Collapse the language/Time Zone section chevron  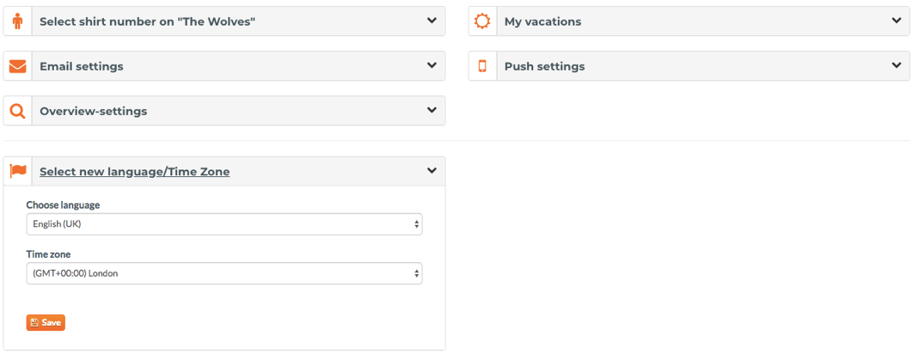coord(432,171)
